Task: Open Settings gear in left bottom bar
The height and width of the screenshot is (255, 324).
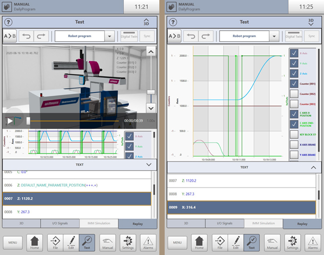Action: (x=128, y=243)
